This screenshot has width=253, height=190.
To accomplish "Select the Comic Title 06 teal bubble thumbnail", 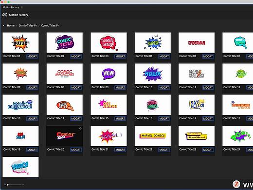I will (x=238, y=42).
